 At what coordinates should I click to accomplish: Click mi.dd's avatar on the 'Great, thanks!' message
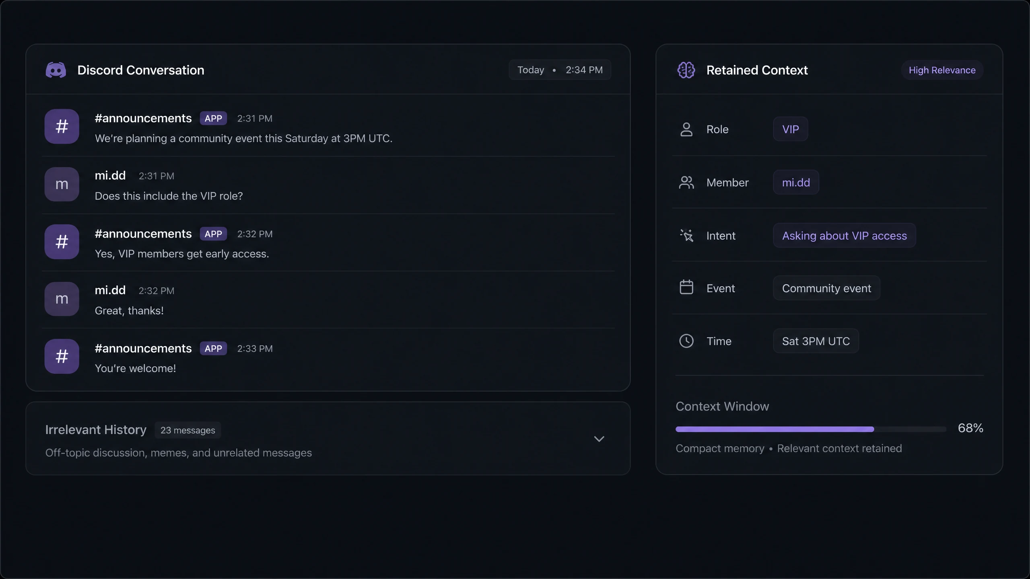coord(62,299)
